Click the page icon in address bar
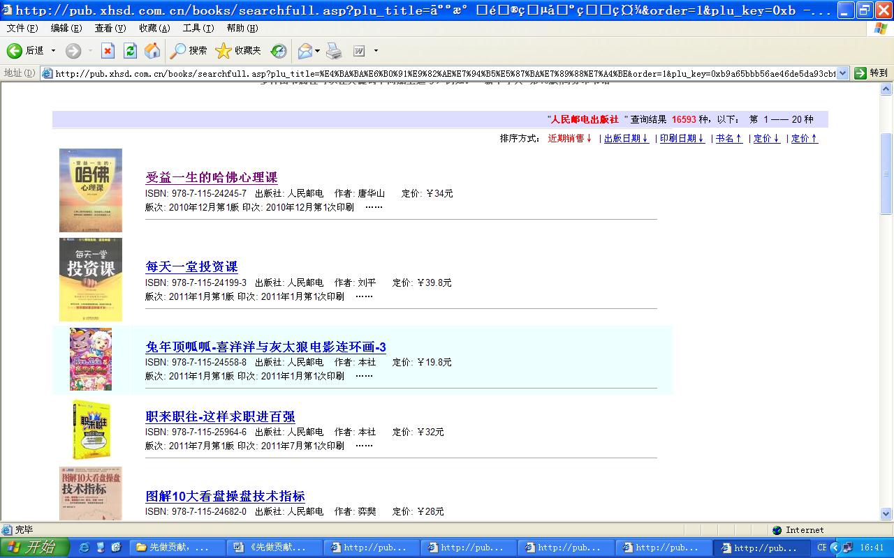 [47, 73]
